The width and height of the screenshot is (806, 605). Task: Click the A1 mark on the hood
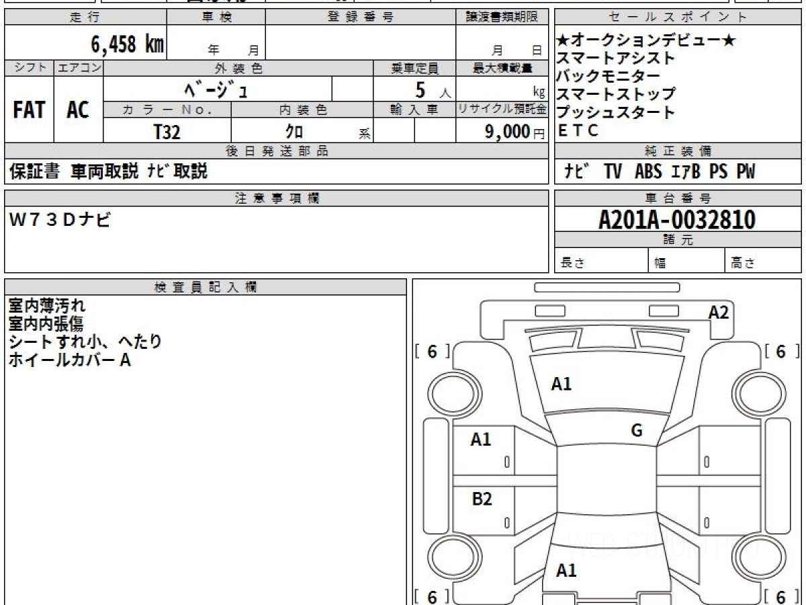click(561, 385)
